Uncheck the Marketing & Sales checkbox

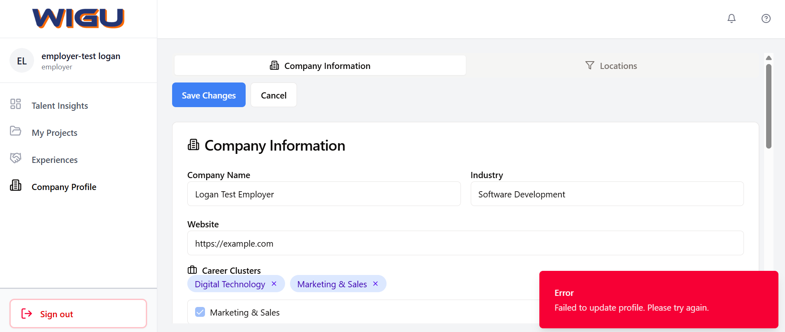coord(200,312)
